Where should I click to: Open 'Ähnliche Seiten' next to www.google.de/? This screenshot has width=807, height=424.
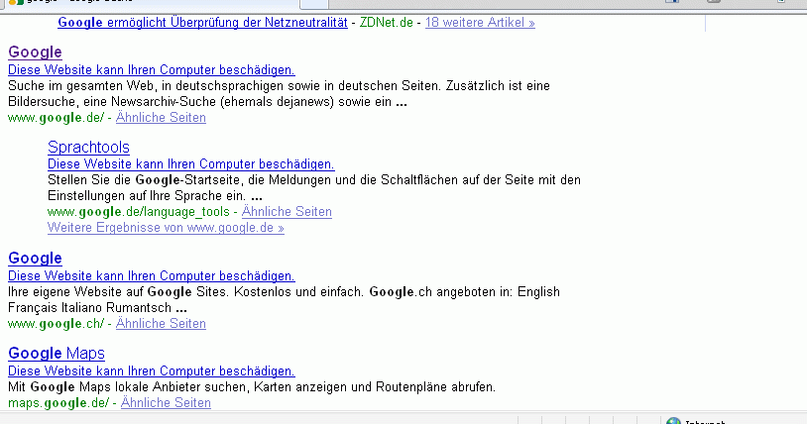(x=161, y=117)
